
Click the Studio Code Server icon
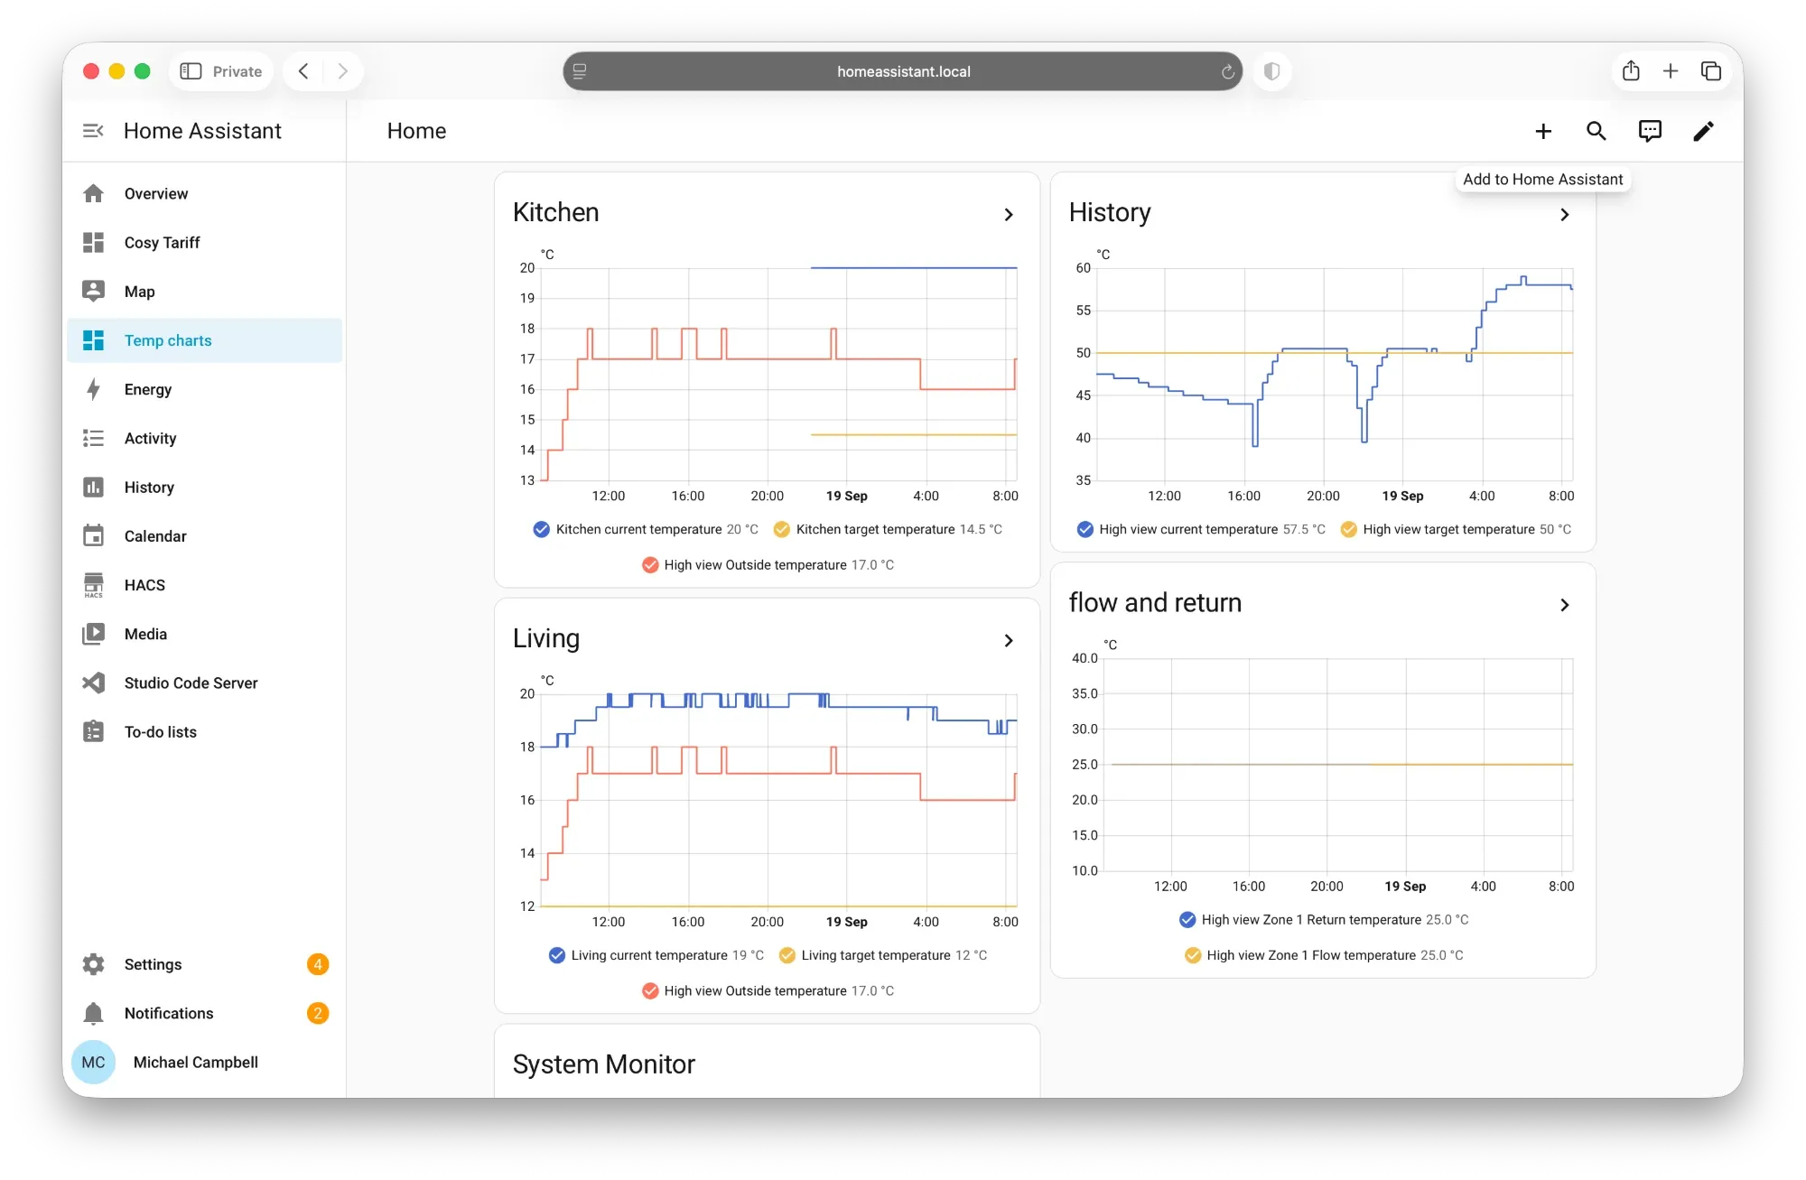[93, 683]
